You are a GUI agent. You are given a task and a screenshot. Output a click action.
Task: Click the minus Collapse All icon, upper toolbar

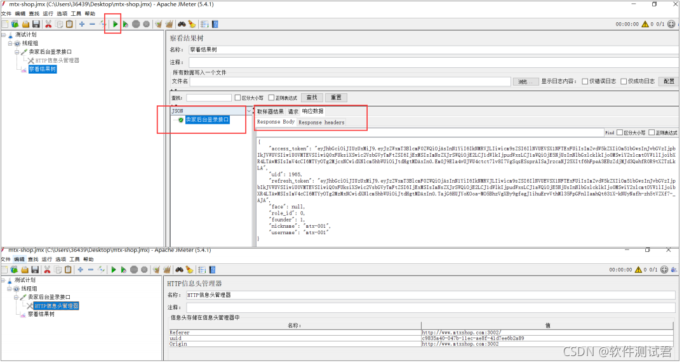tap(92, 24)
